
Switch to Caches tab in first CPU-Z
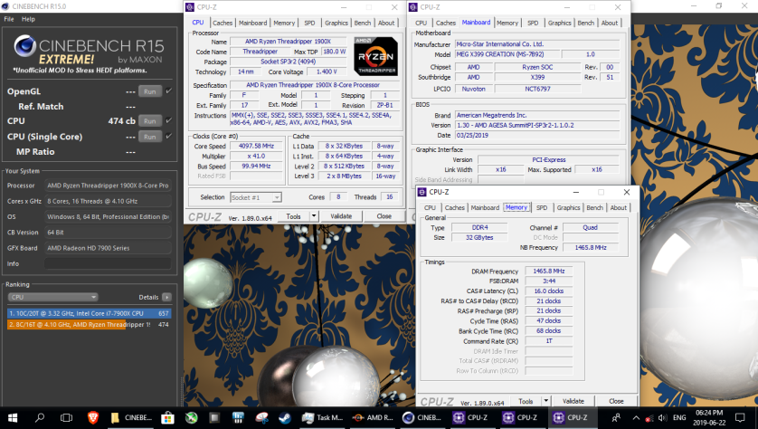point(223,23)
